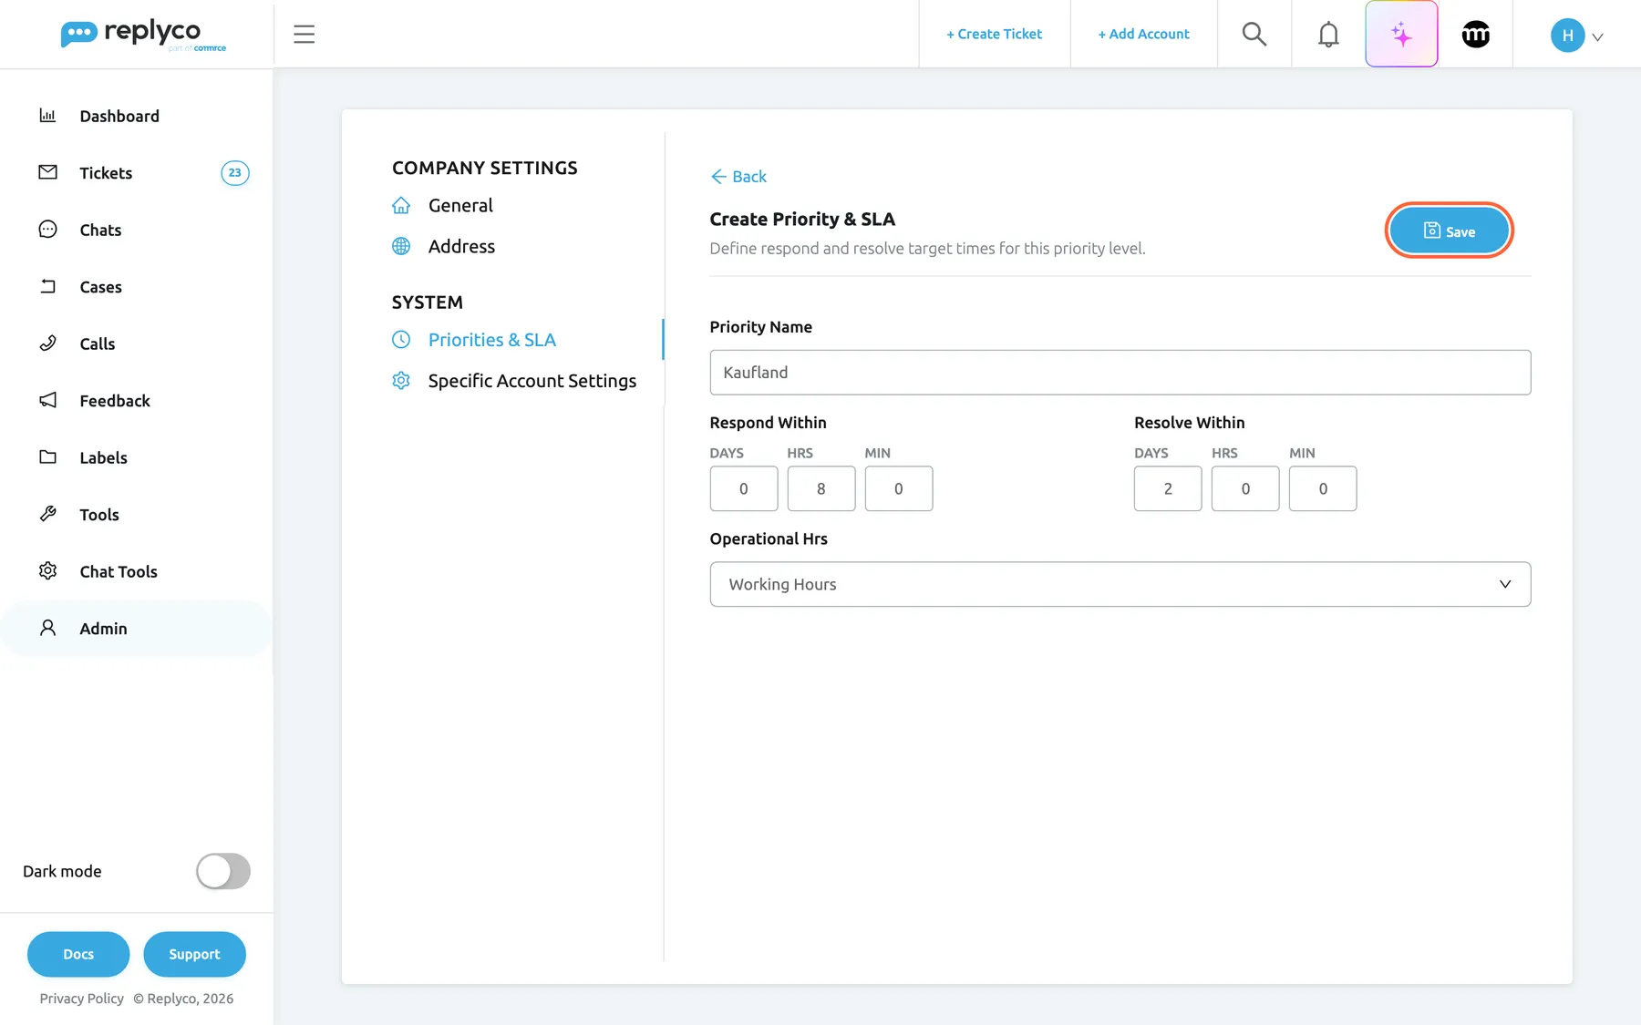Open the Privacy Policy link
The width and height of the screenshot is (1641, 1025).
coord(82,999)
